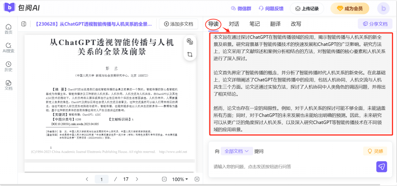Select the document title tab 【230628】从ChatGPT透视…
397x186 pixels.
click(x=93, y=24)
